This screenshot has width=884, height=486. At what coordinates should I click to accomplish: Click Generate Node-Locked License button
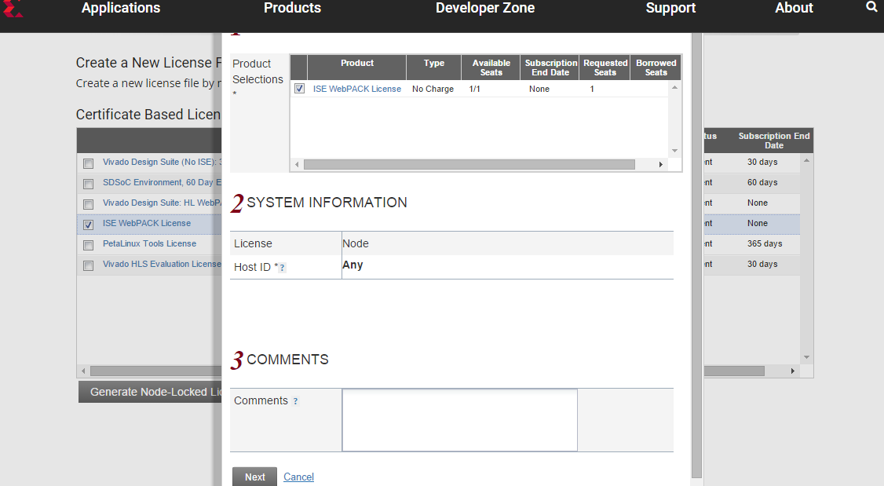coord(150,392)
